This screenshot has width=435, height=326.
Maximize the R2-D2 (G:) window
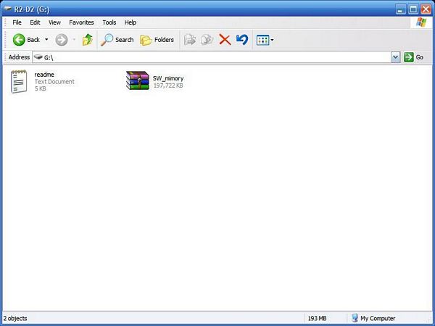point(413,9)
